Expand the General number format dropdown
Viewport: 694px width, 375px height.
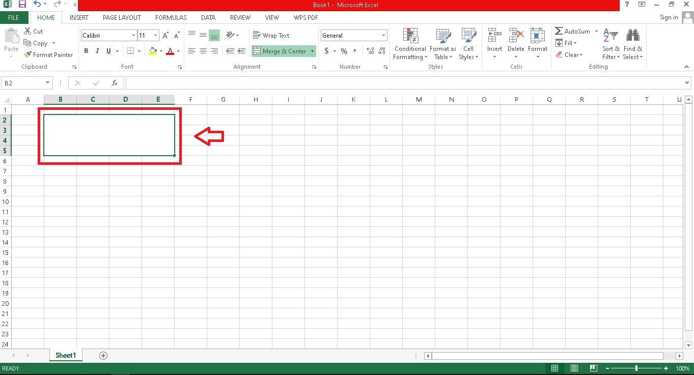pyautogui.click(x=383, y=36)
